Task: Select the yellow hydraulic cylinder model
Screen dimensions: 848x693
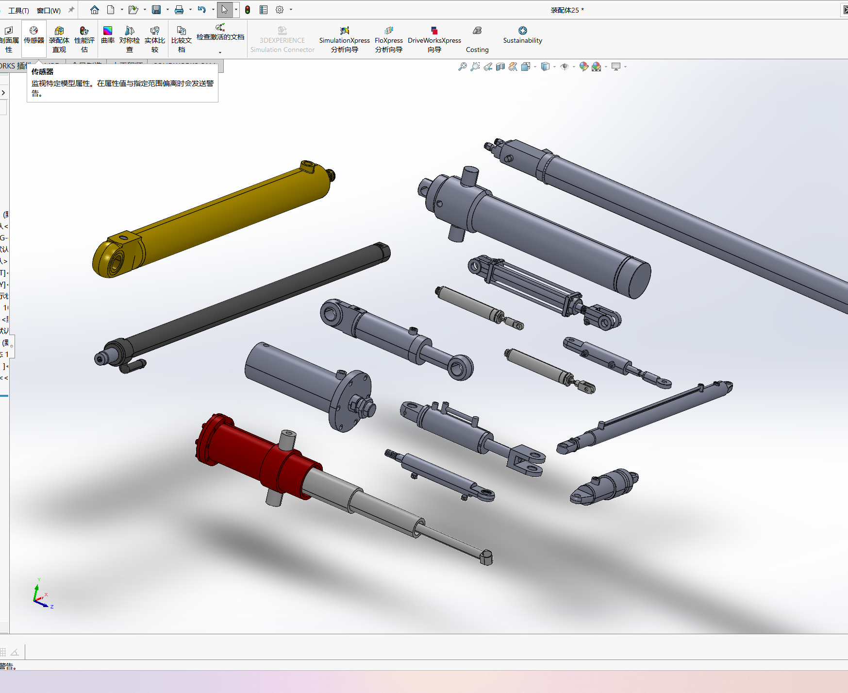Action: [214, 220]
